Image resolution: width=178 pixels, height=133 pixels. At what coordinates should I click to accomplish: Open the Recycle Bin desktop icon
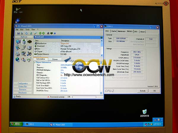pos(144,113)
